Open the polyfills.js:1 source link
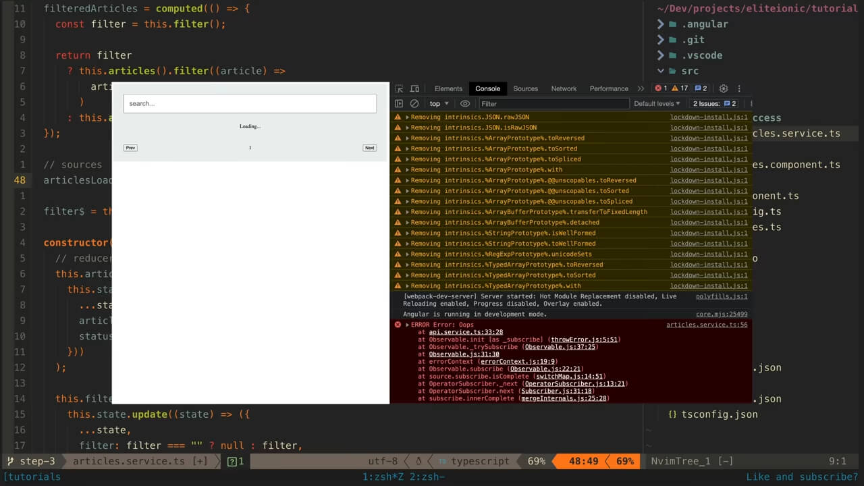864x486 pixels. pos(722,296)
